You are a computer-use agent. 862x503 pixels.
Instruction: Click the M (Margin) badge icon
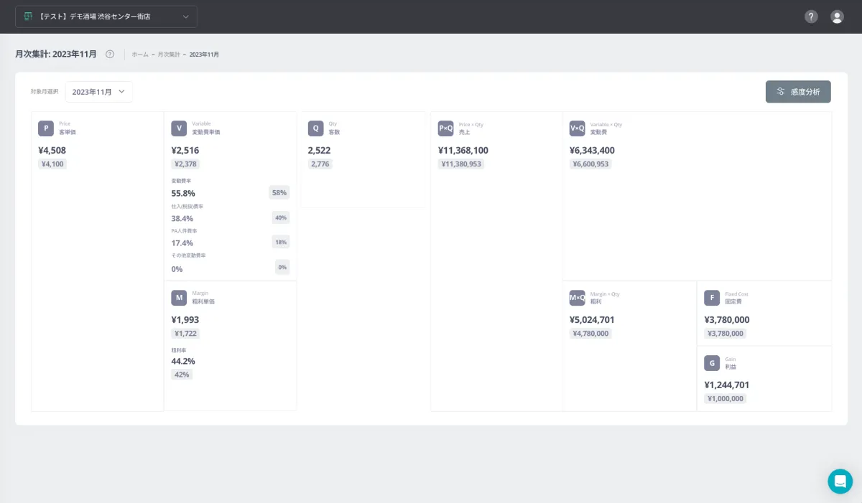point(179,298)
